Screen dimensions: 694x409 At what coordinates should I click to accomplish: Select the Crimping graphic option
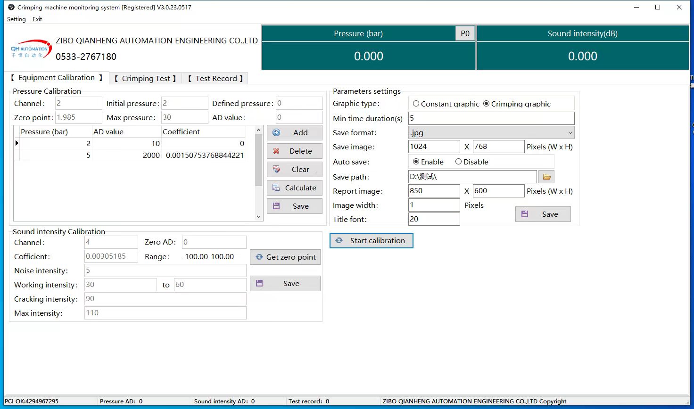pyautogui.click(x=486, y=104)
